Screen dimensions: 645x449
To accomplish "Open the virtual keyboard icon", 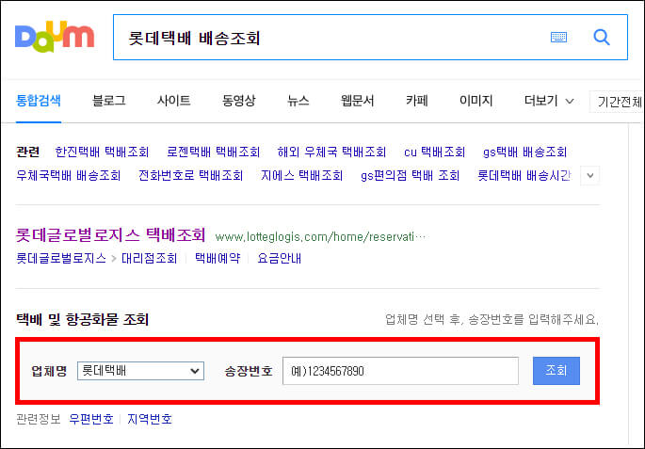I will pos(558,38).
